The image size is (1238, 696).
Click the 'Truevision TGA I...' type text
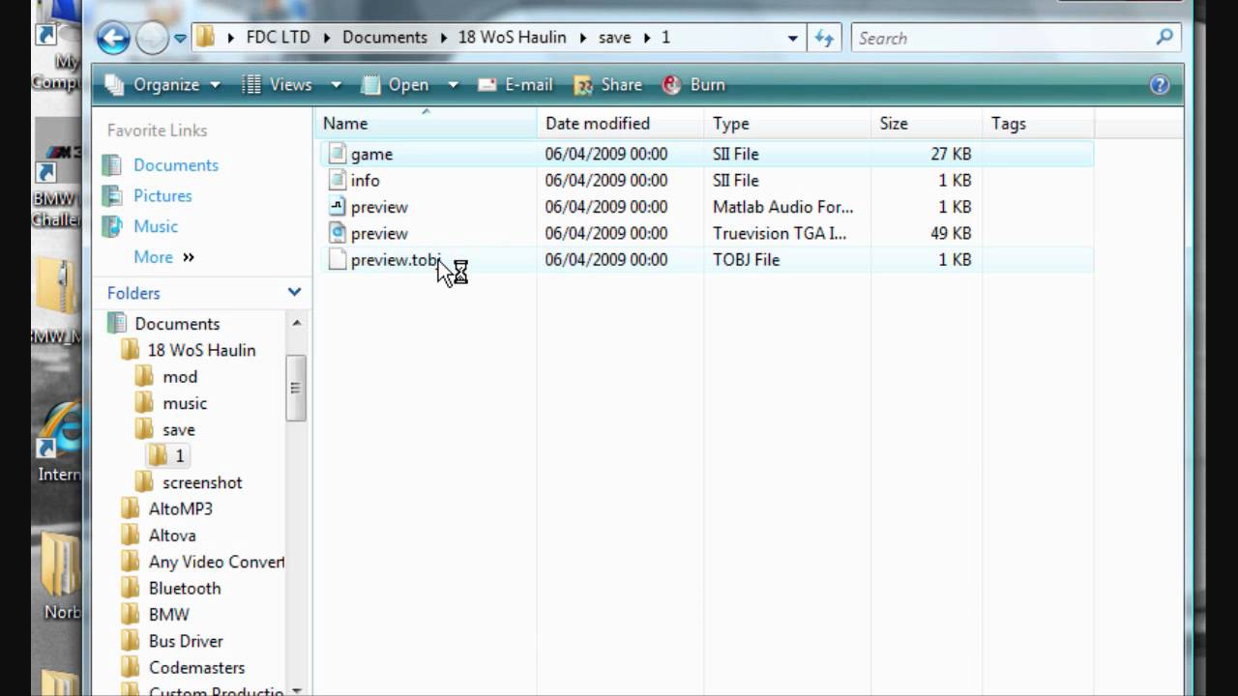780,233
